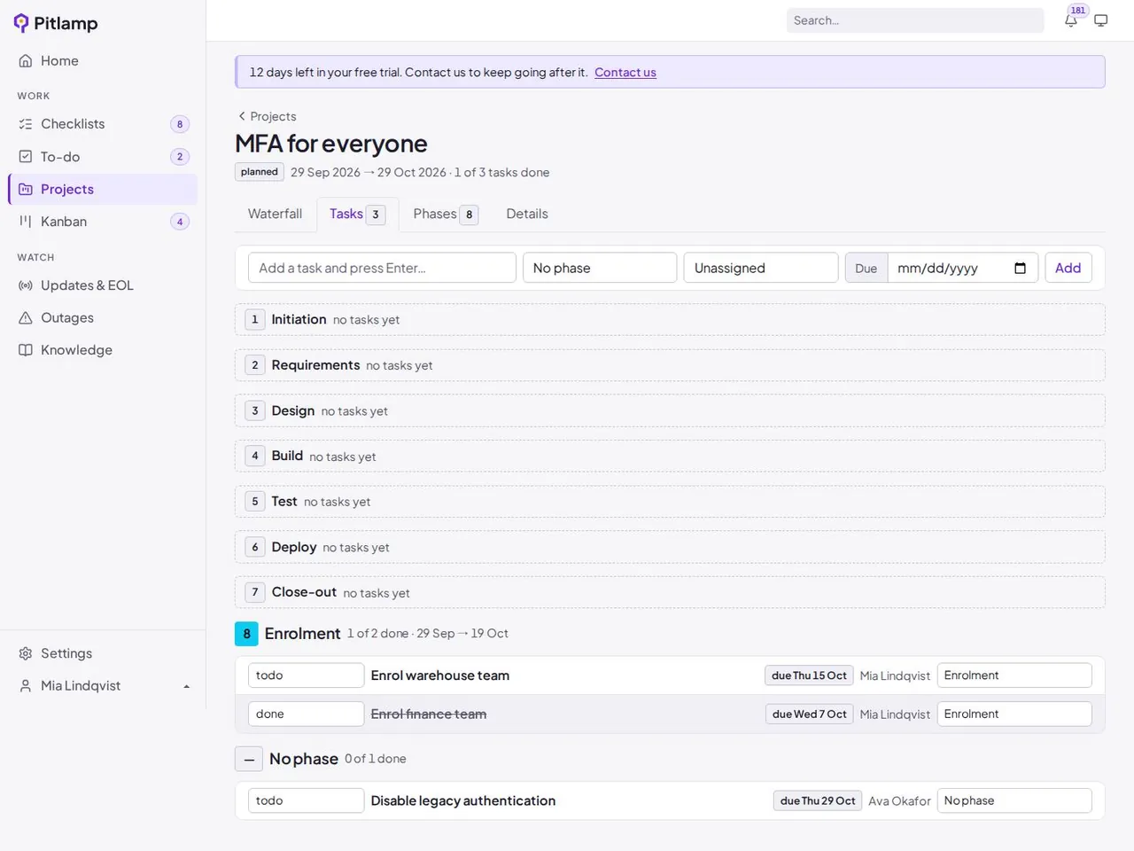
Task: Click the Requirements phase row
Action: pyautogui.click(x=670, y=365)
